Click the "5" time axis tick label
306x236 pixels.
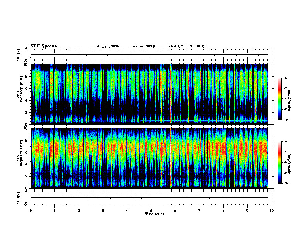[x=151, y=211]
